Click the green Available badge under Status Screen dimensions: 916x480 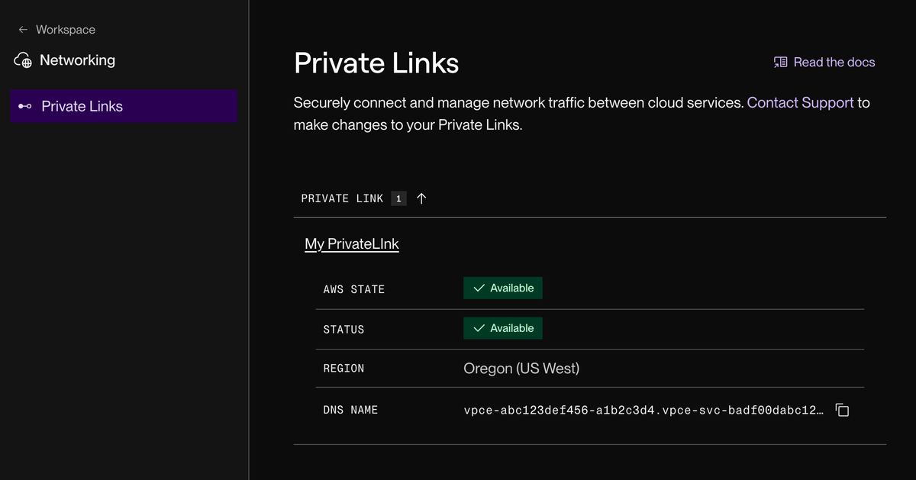tap(502, 328)
